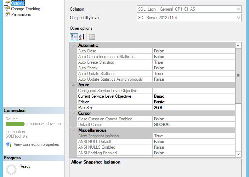Screen dimensions: 249x177
Task: Select Auto Create Incremental Statistics row
Action: [156, 57]
